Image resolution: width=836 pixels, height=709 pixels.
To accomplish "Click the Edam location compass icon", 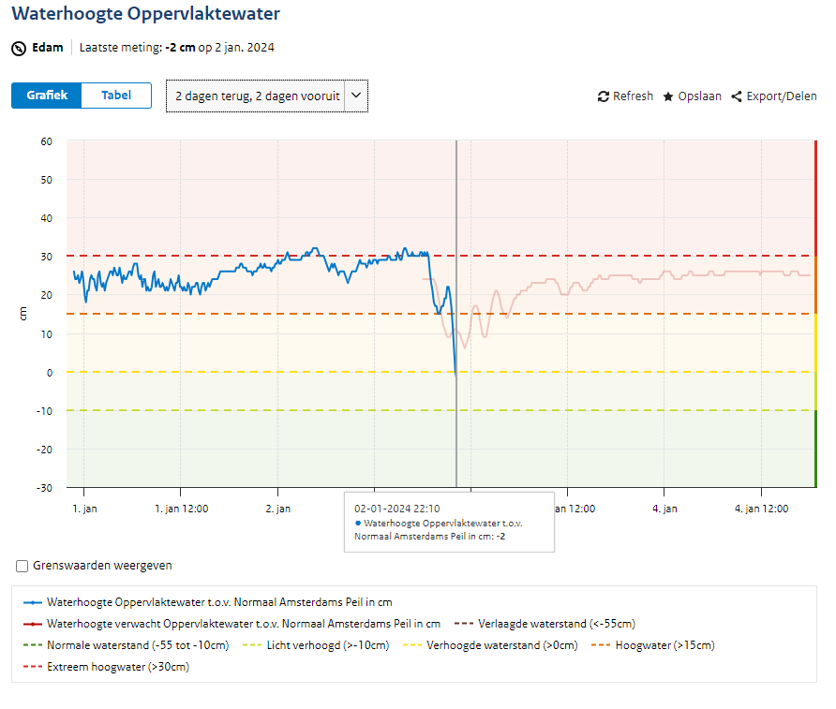I will click(19, 49).
